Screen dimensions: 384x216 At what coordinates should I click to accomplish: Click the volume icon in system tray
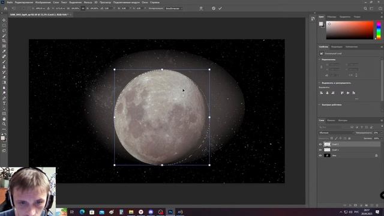350,212
